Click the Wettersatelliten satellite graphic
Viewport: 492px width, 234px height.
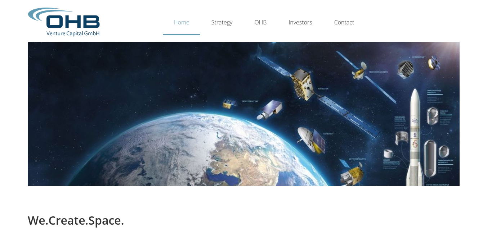point(351,174)
